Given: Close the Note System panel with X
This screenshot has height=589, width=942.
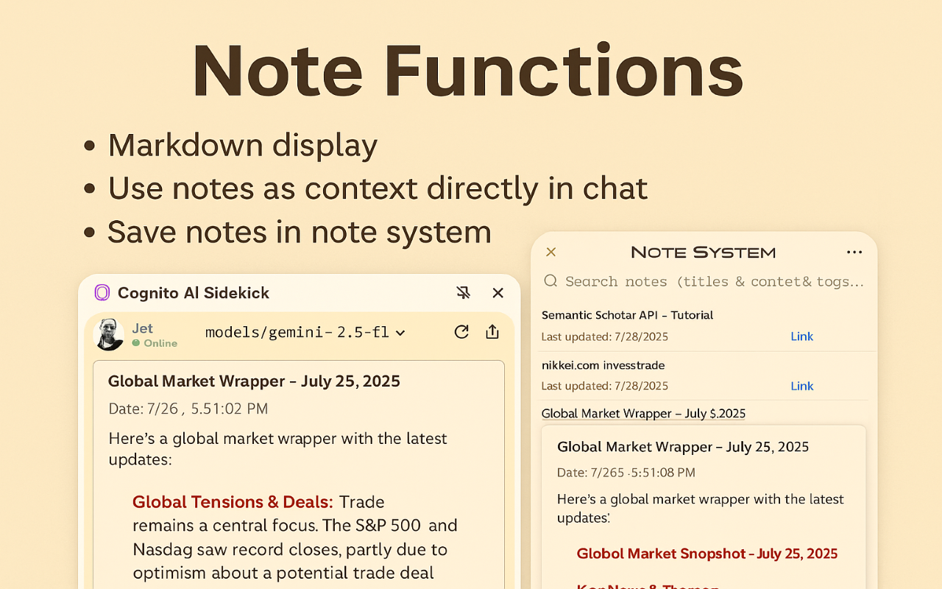Looking at the screenshot, I should click(550, 252).
